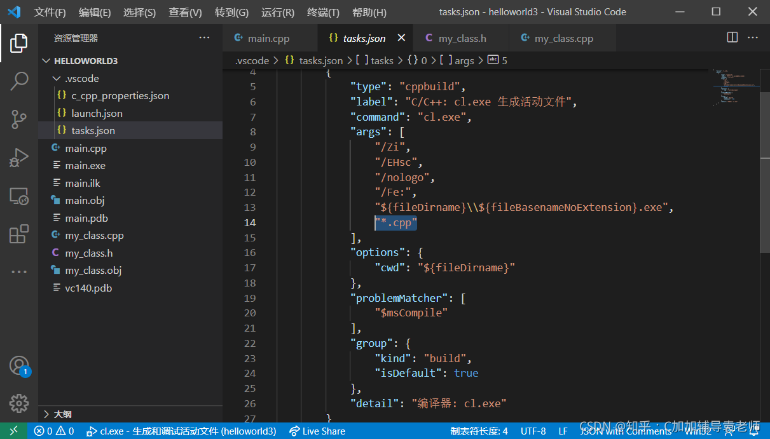Select main.exe in explorer
This screenshot has height=439, width=770.
click(x=130, y=165)
